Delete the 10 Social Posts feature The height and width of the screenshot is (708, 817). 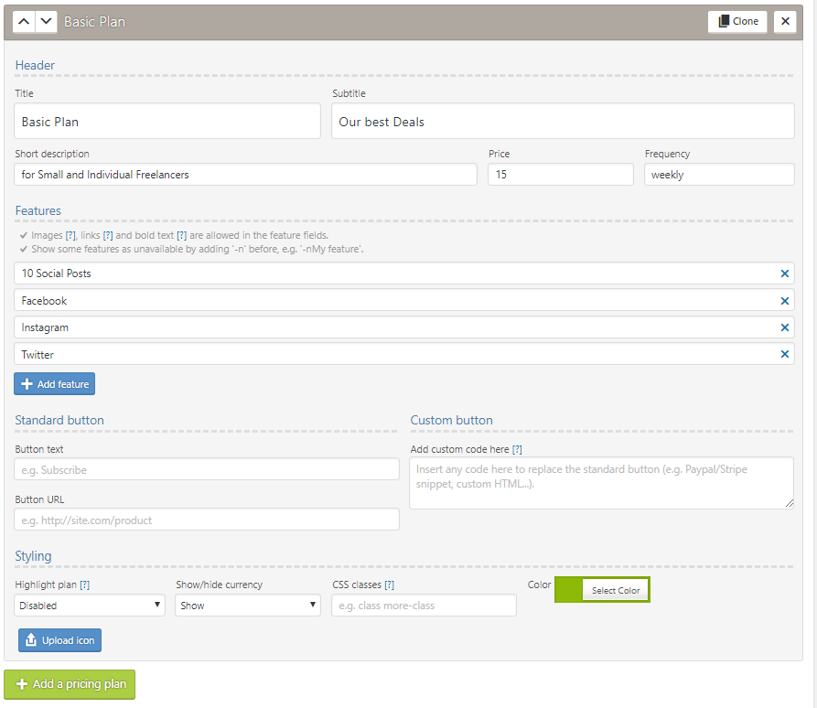pos(784,274)
